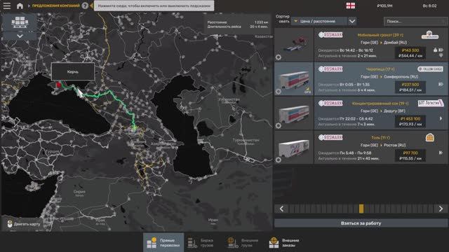Click the price ₽143 300
The height and width of the screenshot is (252, 449).
(410, 50)
